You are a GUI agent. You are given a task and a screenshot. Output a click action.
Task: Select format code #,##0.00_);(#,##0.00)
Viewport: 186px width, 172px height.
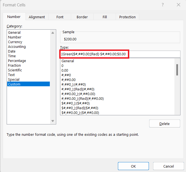pos(117,94)
